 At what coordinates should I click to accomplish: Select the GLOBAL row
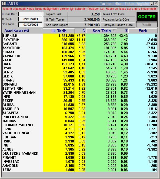(80, 105)
